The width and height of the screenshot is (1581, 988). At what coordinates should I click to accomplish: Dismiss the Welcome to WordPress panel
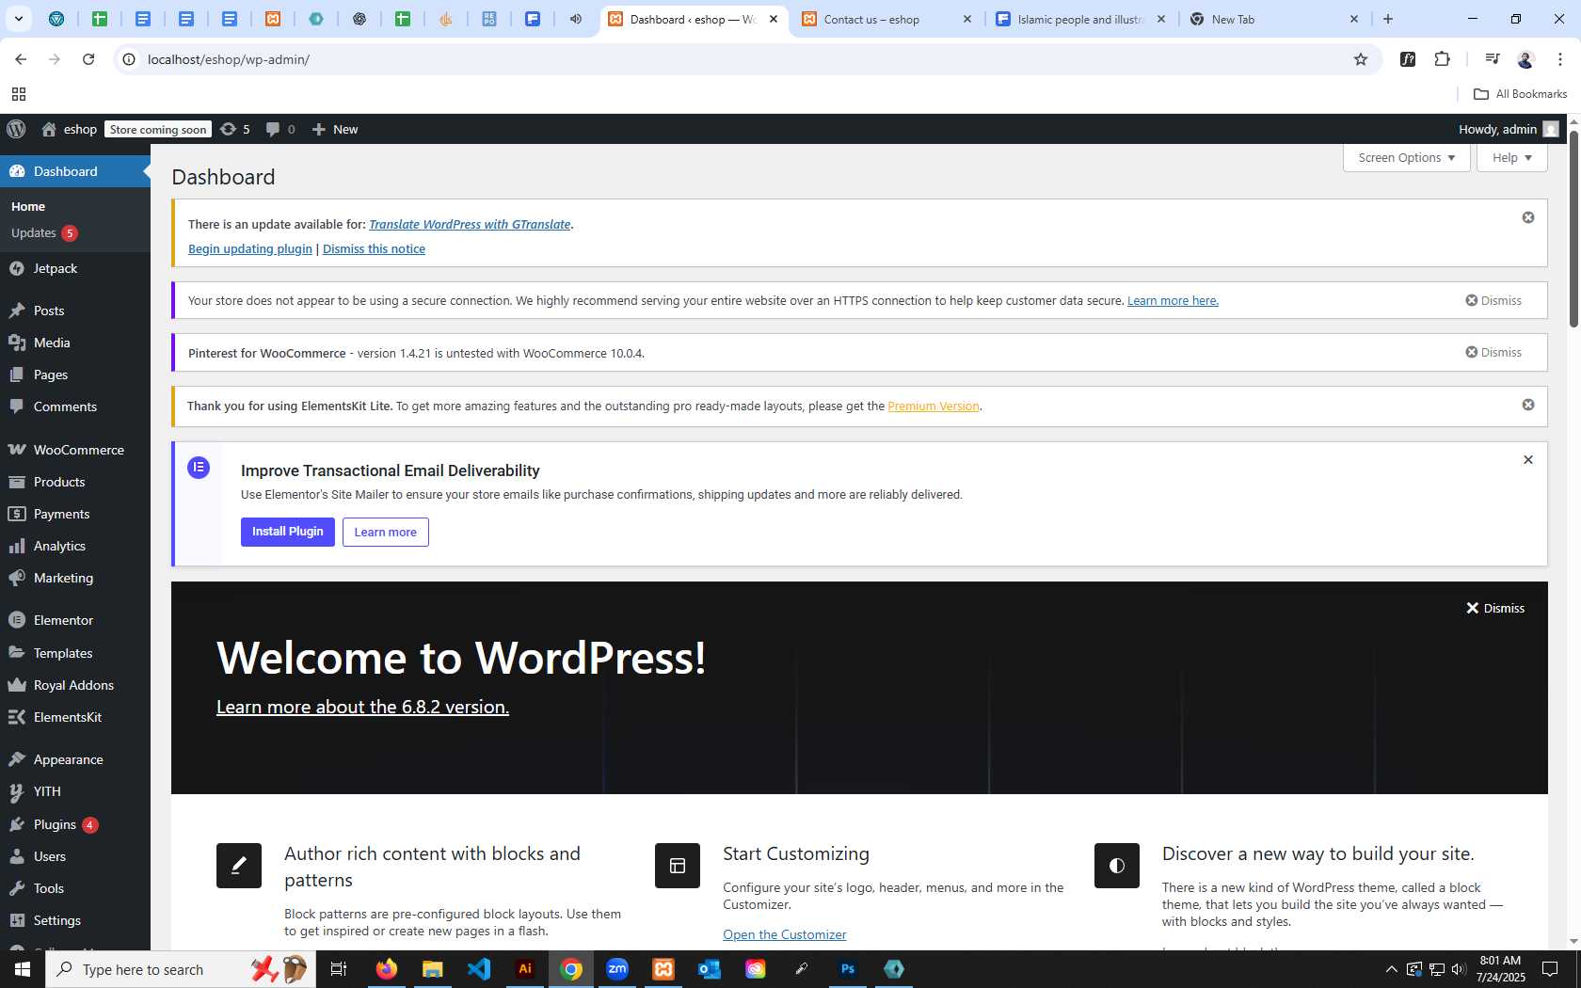(x=1495, y=608)
